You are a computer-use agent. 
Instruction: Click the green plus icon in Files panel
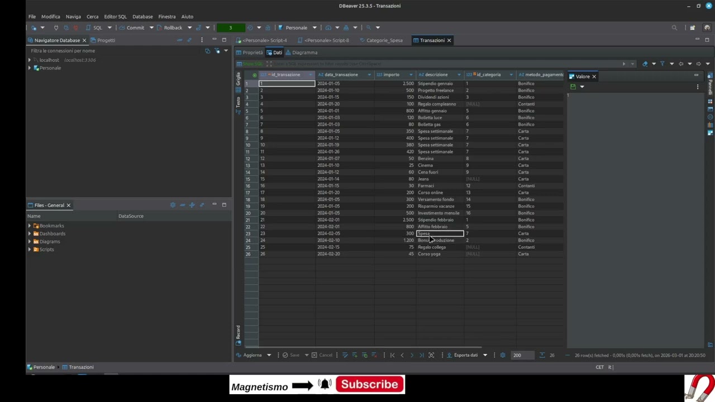192,205
